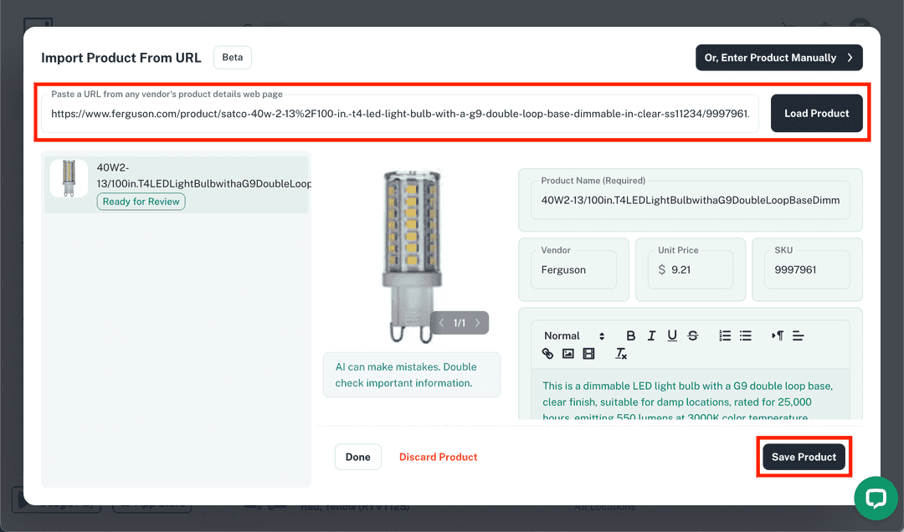
Task: Discard Product to remove the import
Action: tap(438, 457)
